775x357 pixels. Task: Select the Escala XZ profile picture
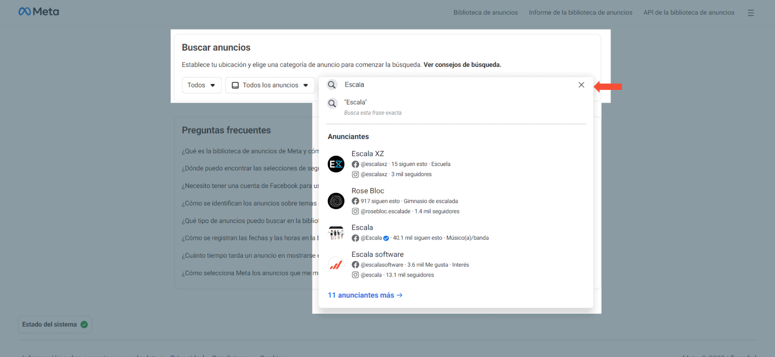pos(336,164)
